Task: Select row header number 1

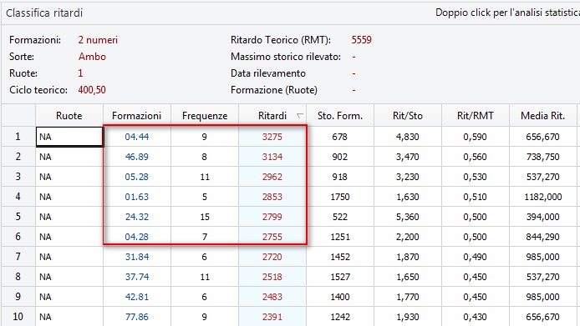Action: tap(18, 137)
